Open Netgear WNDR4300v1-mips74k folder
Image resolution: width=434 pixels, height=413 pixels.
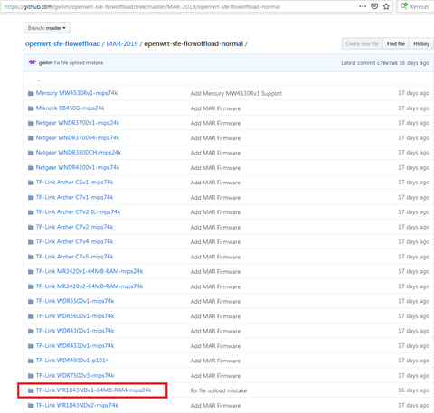(x=78, y=167)
